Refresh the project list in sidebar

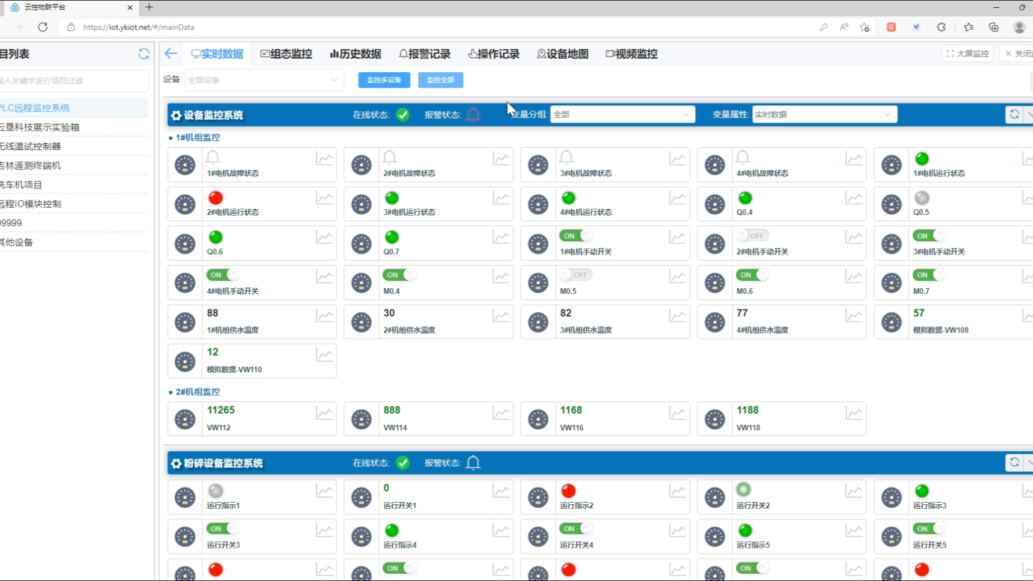(x=144, y=54)
